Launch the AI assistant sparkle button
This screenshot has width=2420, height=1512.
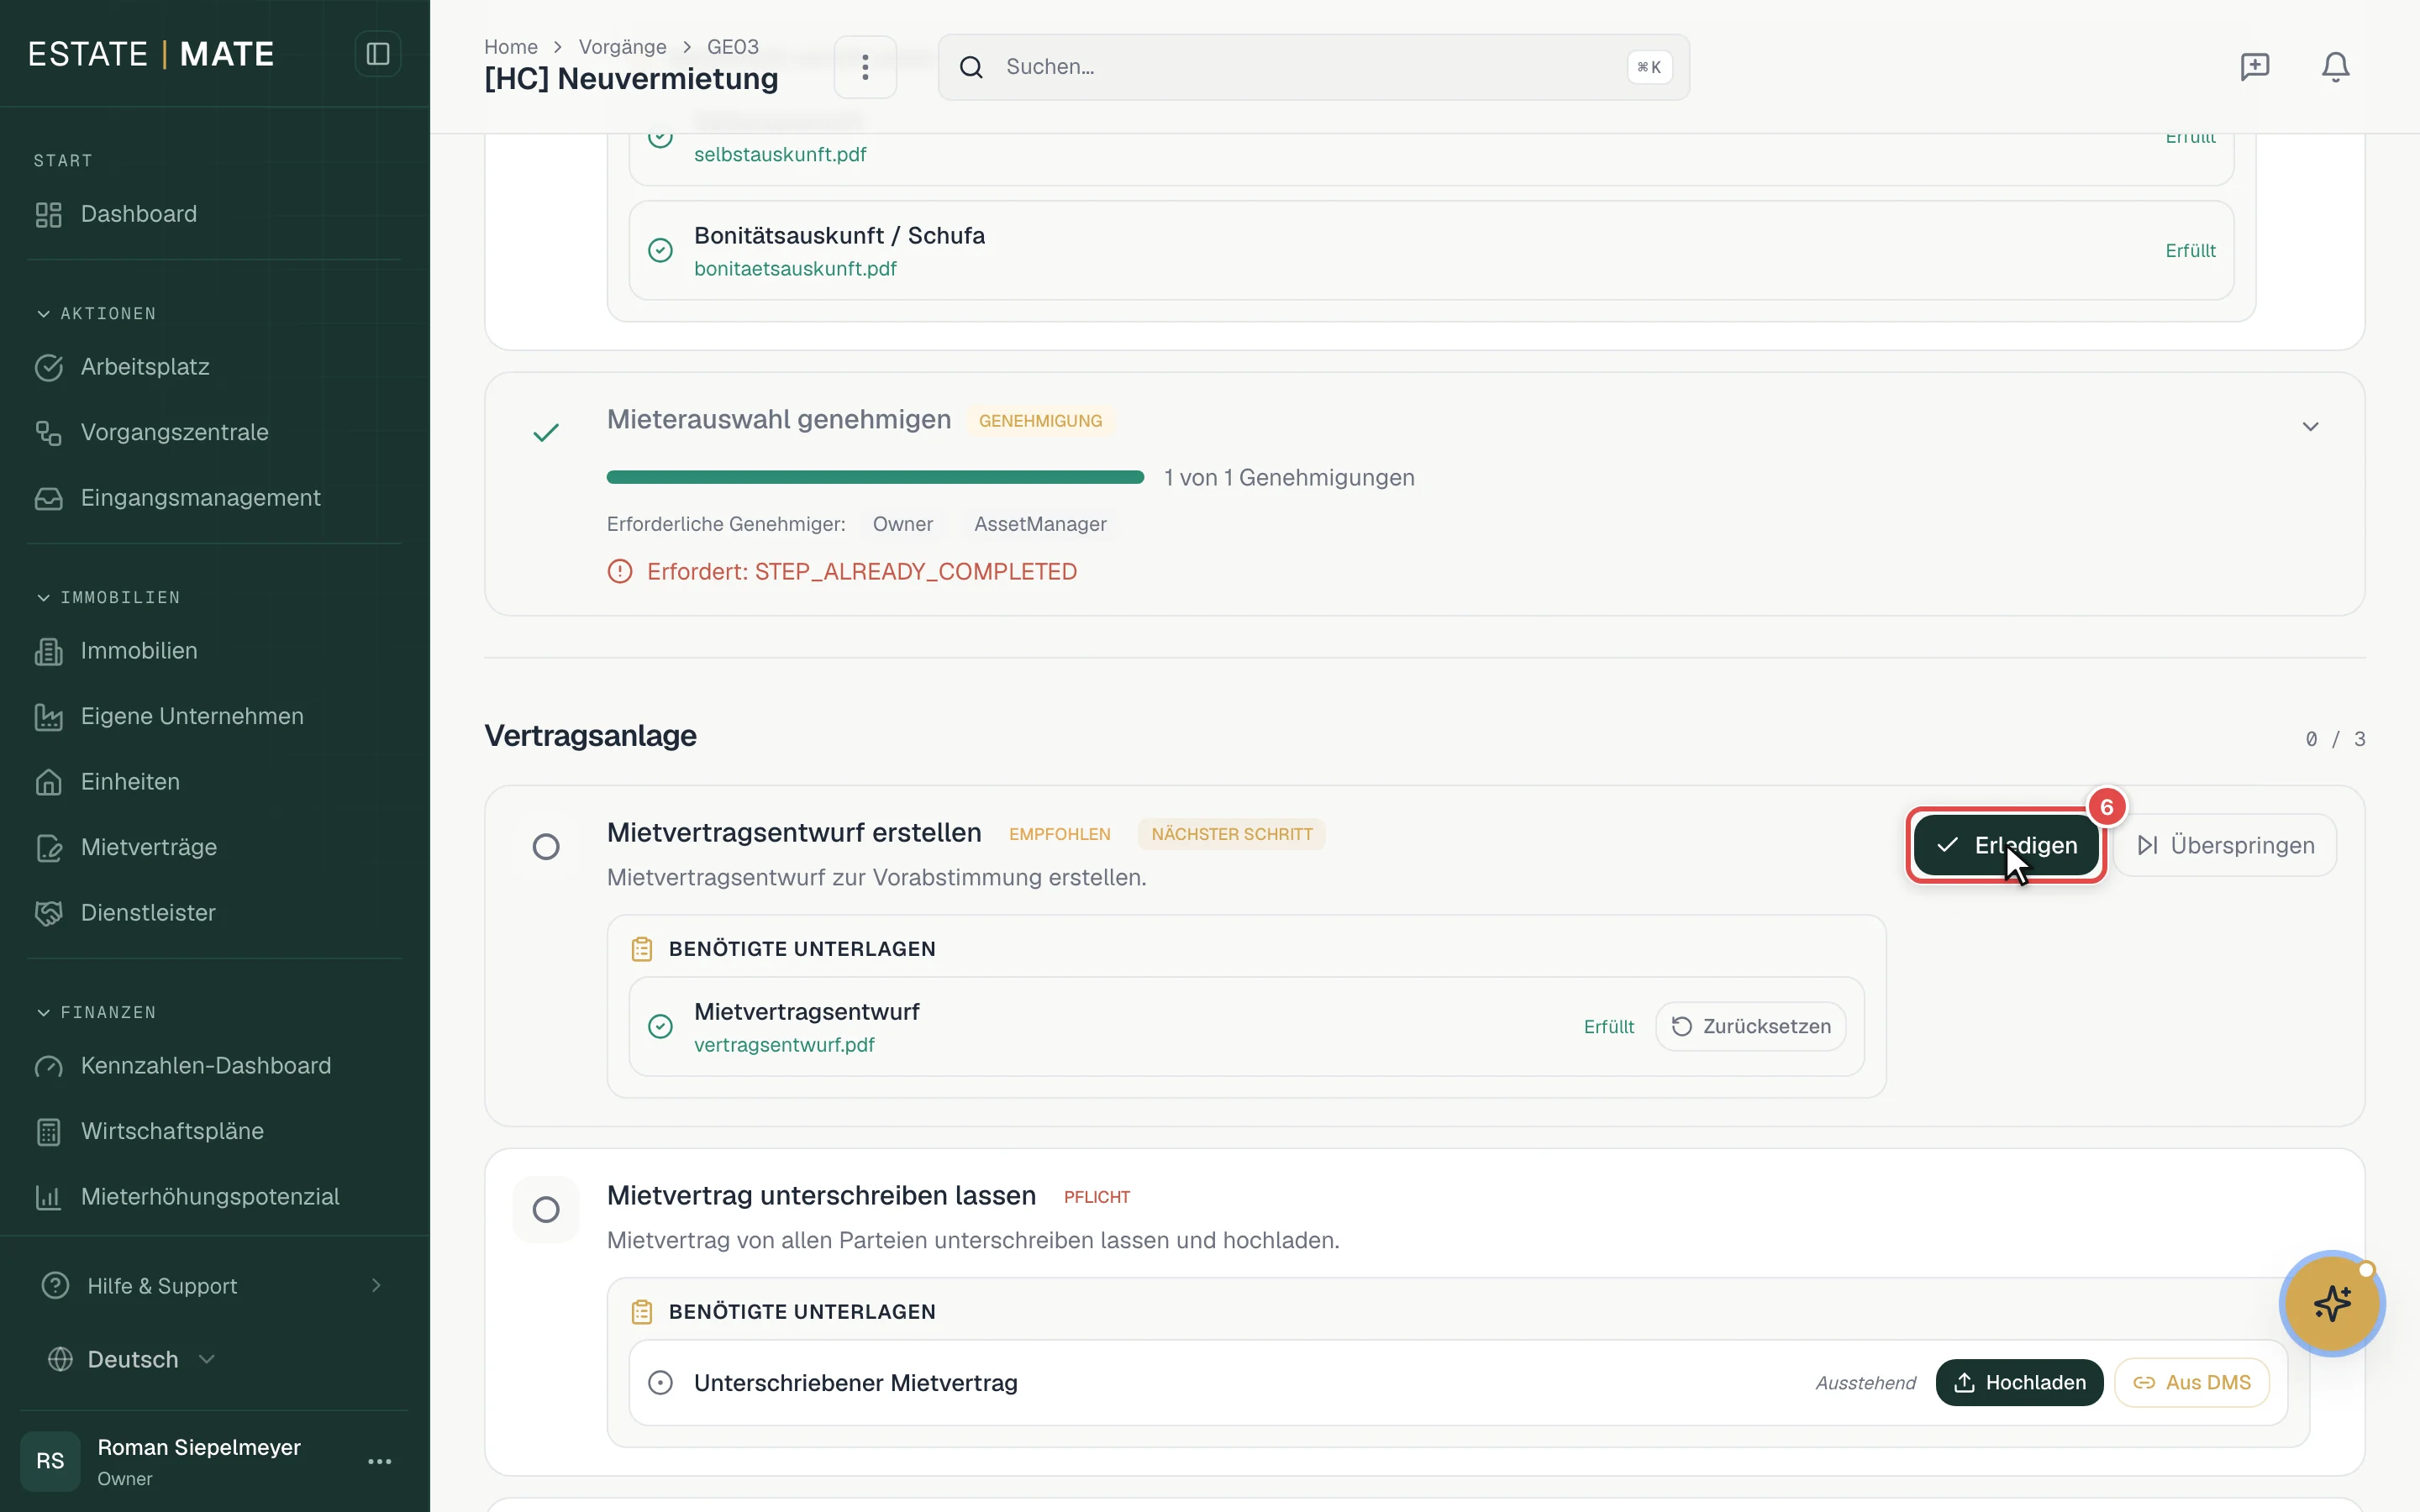tap(2332, 1303)
